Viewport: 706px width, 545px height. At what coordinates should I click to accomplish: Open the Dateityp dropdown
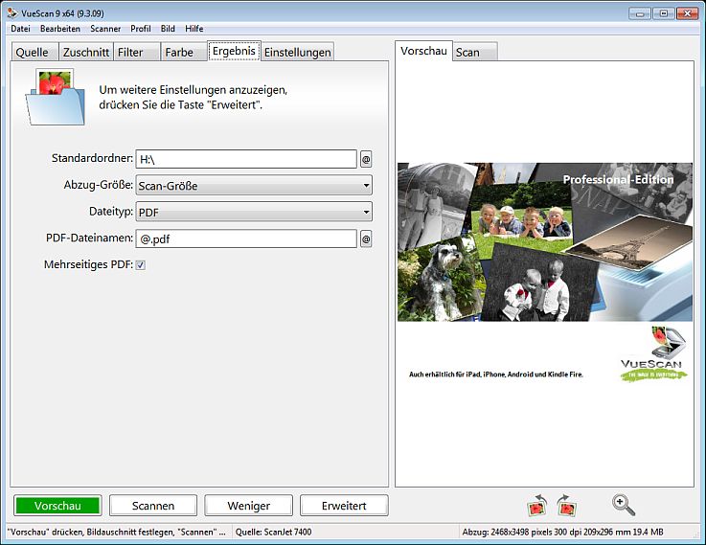pos(254,212)
